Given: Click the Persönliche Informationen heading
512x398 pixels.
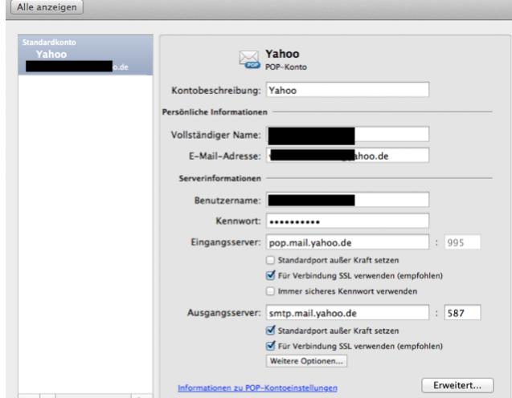Looking at the screenshot, I should click(215, 112).
